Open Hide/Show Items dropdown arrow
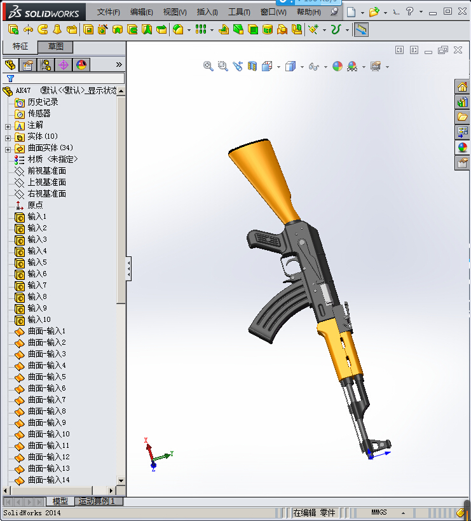This screenshot has width=471, height=521. click(325, 67)
